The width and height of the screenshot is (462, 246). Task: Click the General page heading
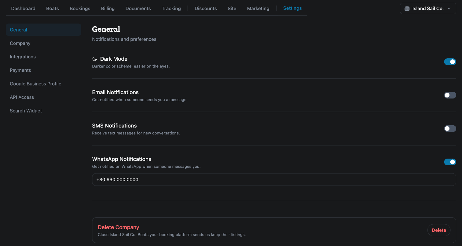(x=106, y=29)
